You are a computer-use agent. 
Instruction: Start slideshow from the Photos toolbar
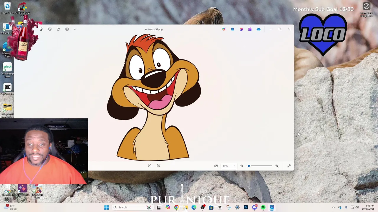click(67, 29)
